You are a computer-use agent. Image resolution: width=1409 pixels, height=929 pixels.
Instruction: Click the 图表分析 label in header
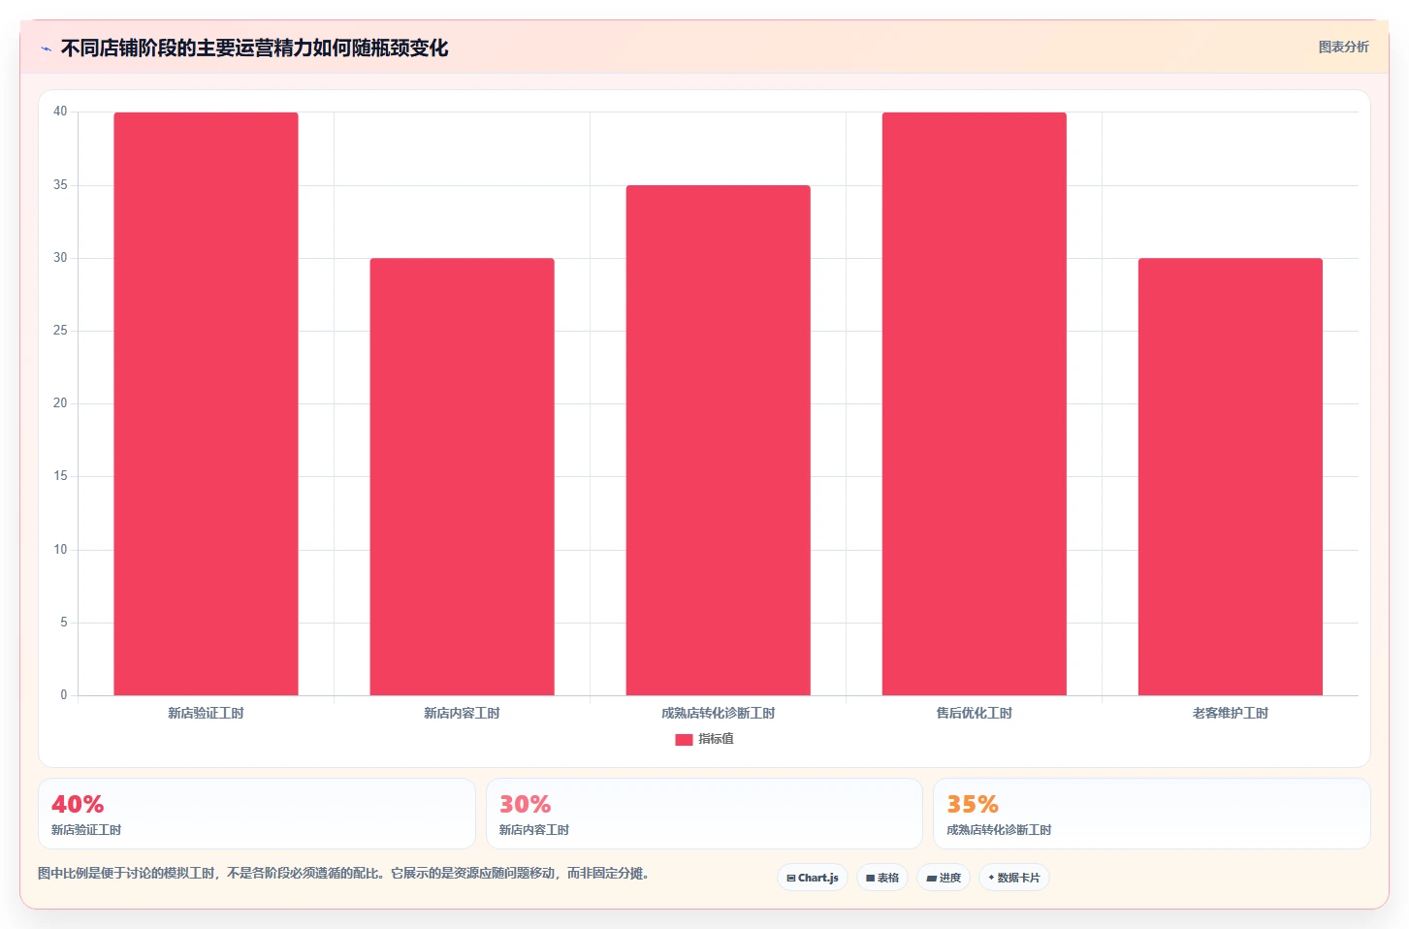1343,47
